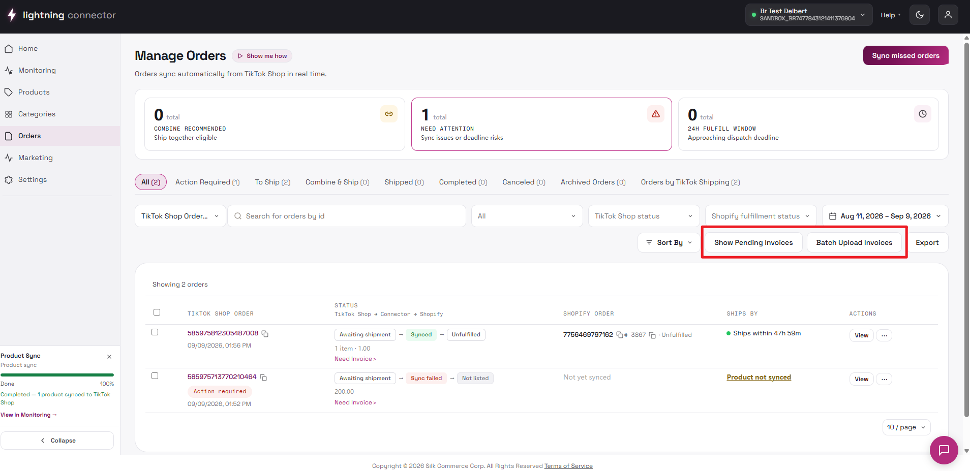The height and width of the screenshot is (471, 970).
Task: Click Sync missed orders button
Action: click(905, 56)
